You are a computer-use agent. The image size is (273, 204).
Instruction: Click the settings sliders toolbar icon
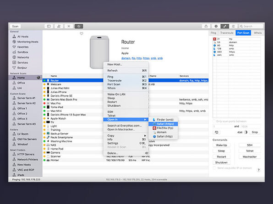tap(233, 26)
